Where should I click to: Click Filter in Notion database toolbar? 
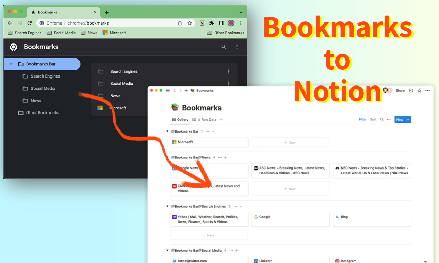pyautogui.click(x=363, y=119)
